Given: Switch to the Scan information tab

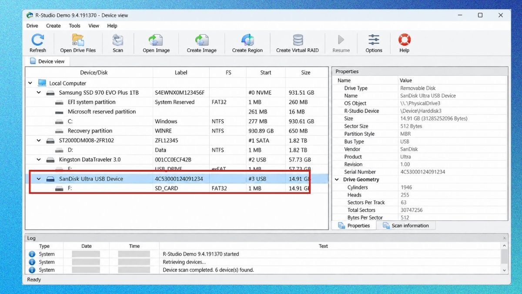Looking at the screenshot, I should pyautogui.click(x=405, y=226).
